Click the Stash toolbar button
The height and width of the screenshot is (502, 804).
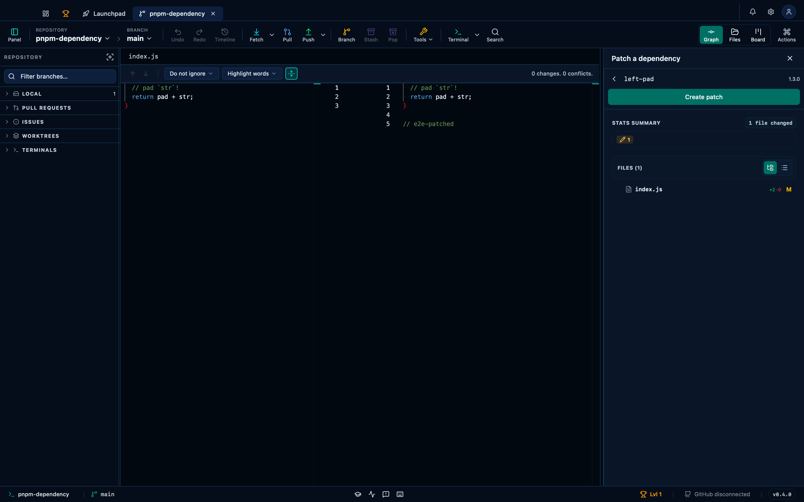click(371, 35)
